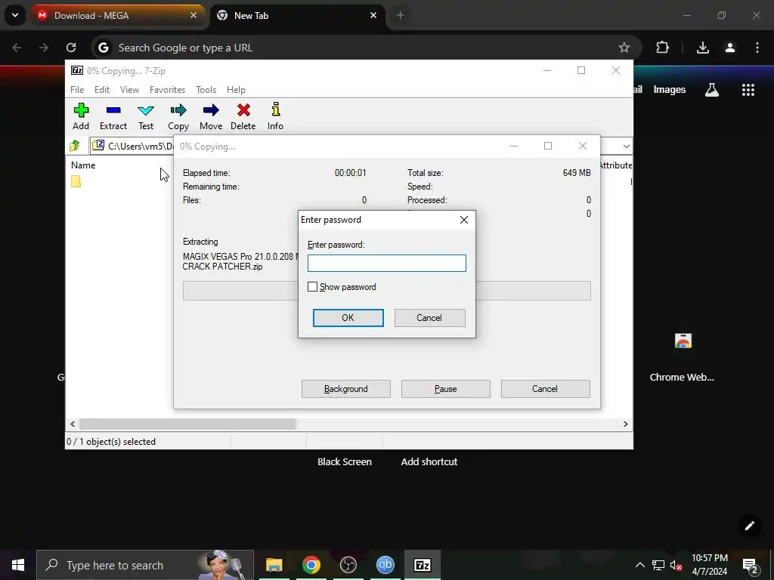Click the network tray icon
The height and width of the screenshot is (580, 774).
tap(658, 565)
